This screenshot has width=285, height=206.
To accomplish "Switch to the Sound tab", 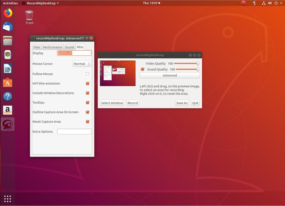I will (x=69, y=47).
